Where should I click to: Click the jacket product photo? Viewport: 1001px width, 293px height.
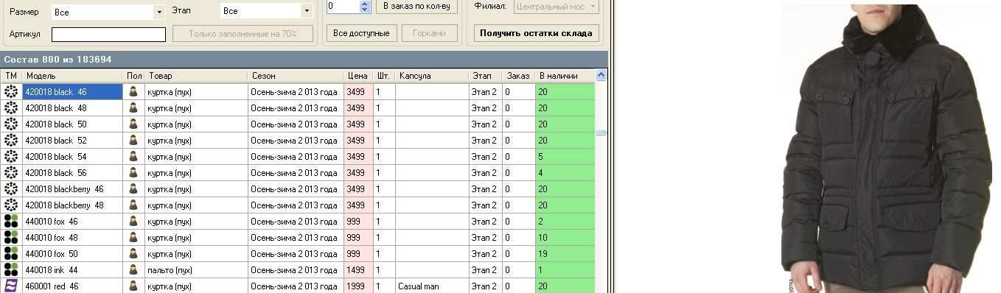(x=889, y=148)
